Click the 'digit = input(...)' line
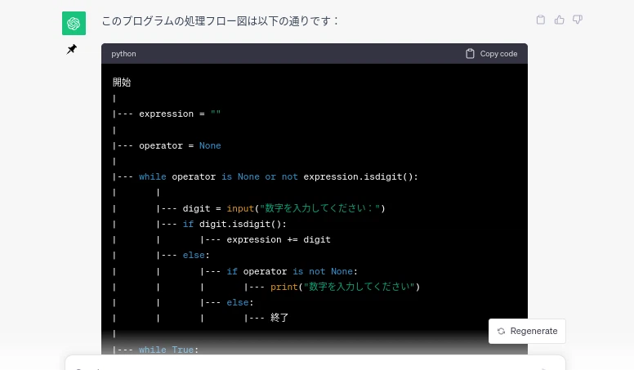The width and height of the screenshot is (634, 370). tap(284, 208)
